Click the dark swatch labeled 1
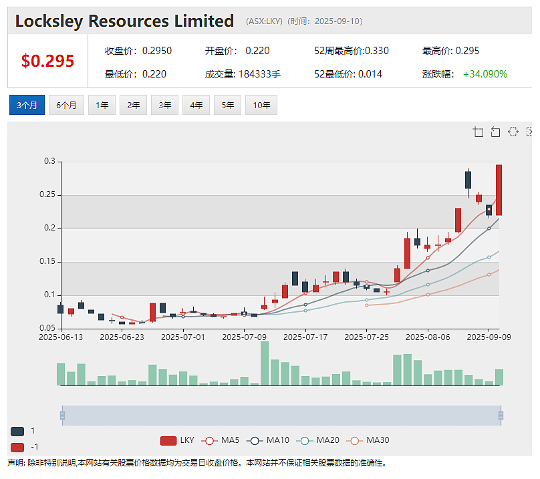 click(x=17, y=432)
